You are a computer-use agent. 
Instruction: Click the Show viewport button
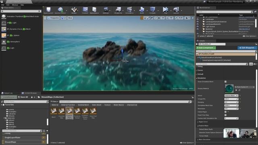click(70, 18)
